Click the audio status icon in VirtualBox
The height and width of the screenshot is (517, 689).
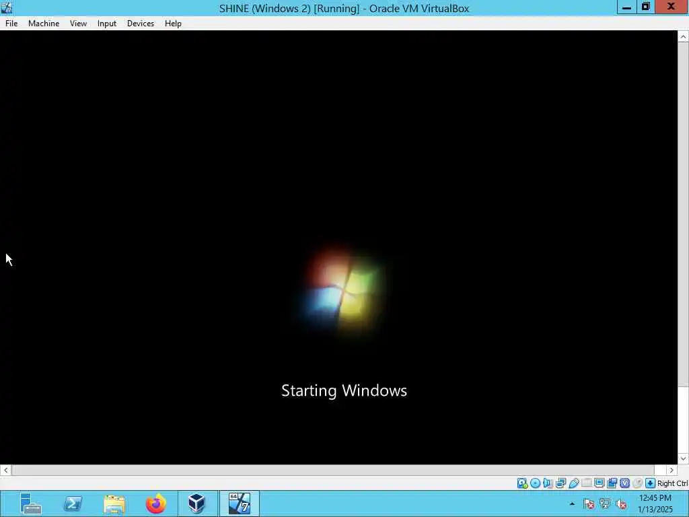(x=548, y=483)
